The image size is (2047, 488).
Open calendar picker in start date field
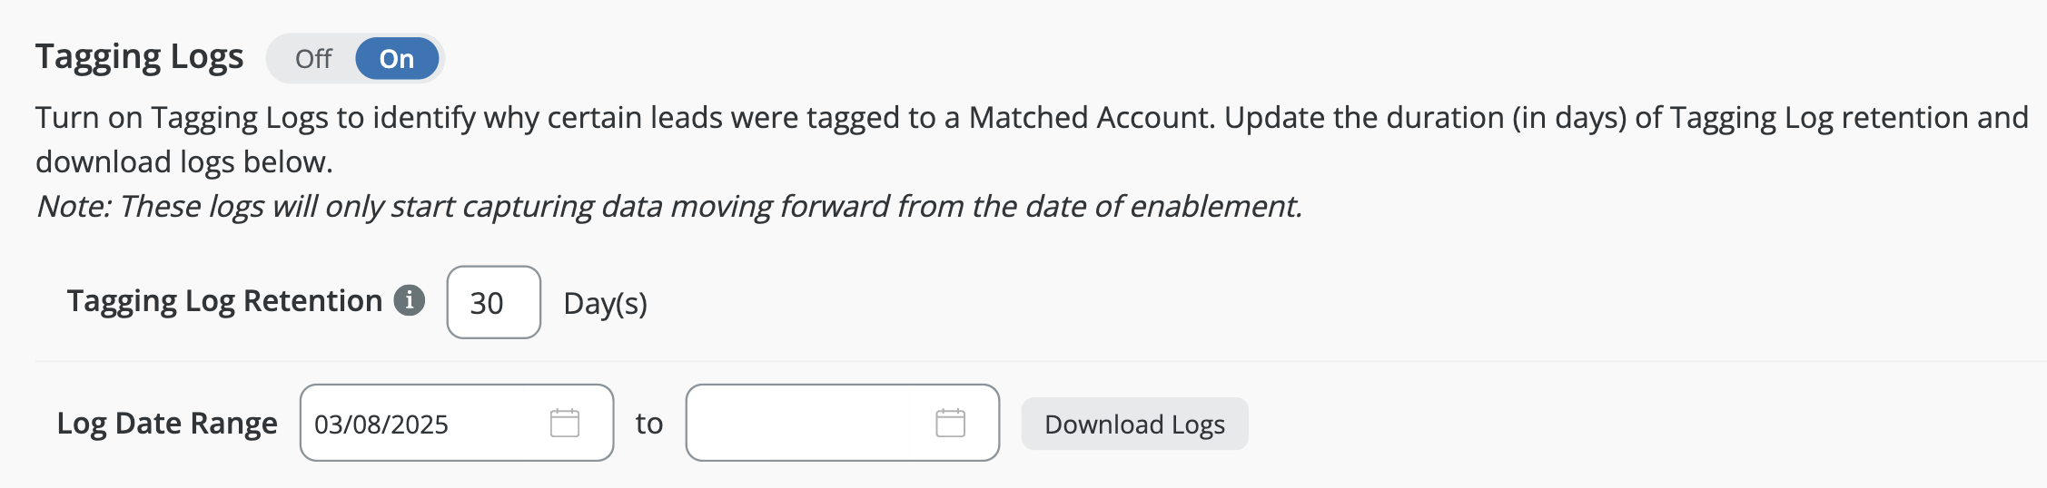coord(564,424)
